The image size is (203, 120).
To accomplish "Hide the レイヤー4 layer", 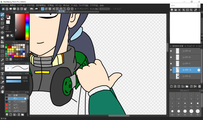I will (171, 51).
